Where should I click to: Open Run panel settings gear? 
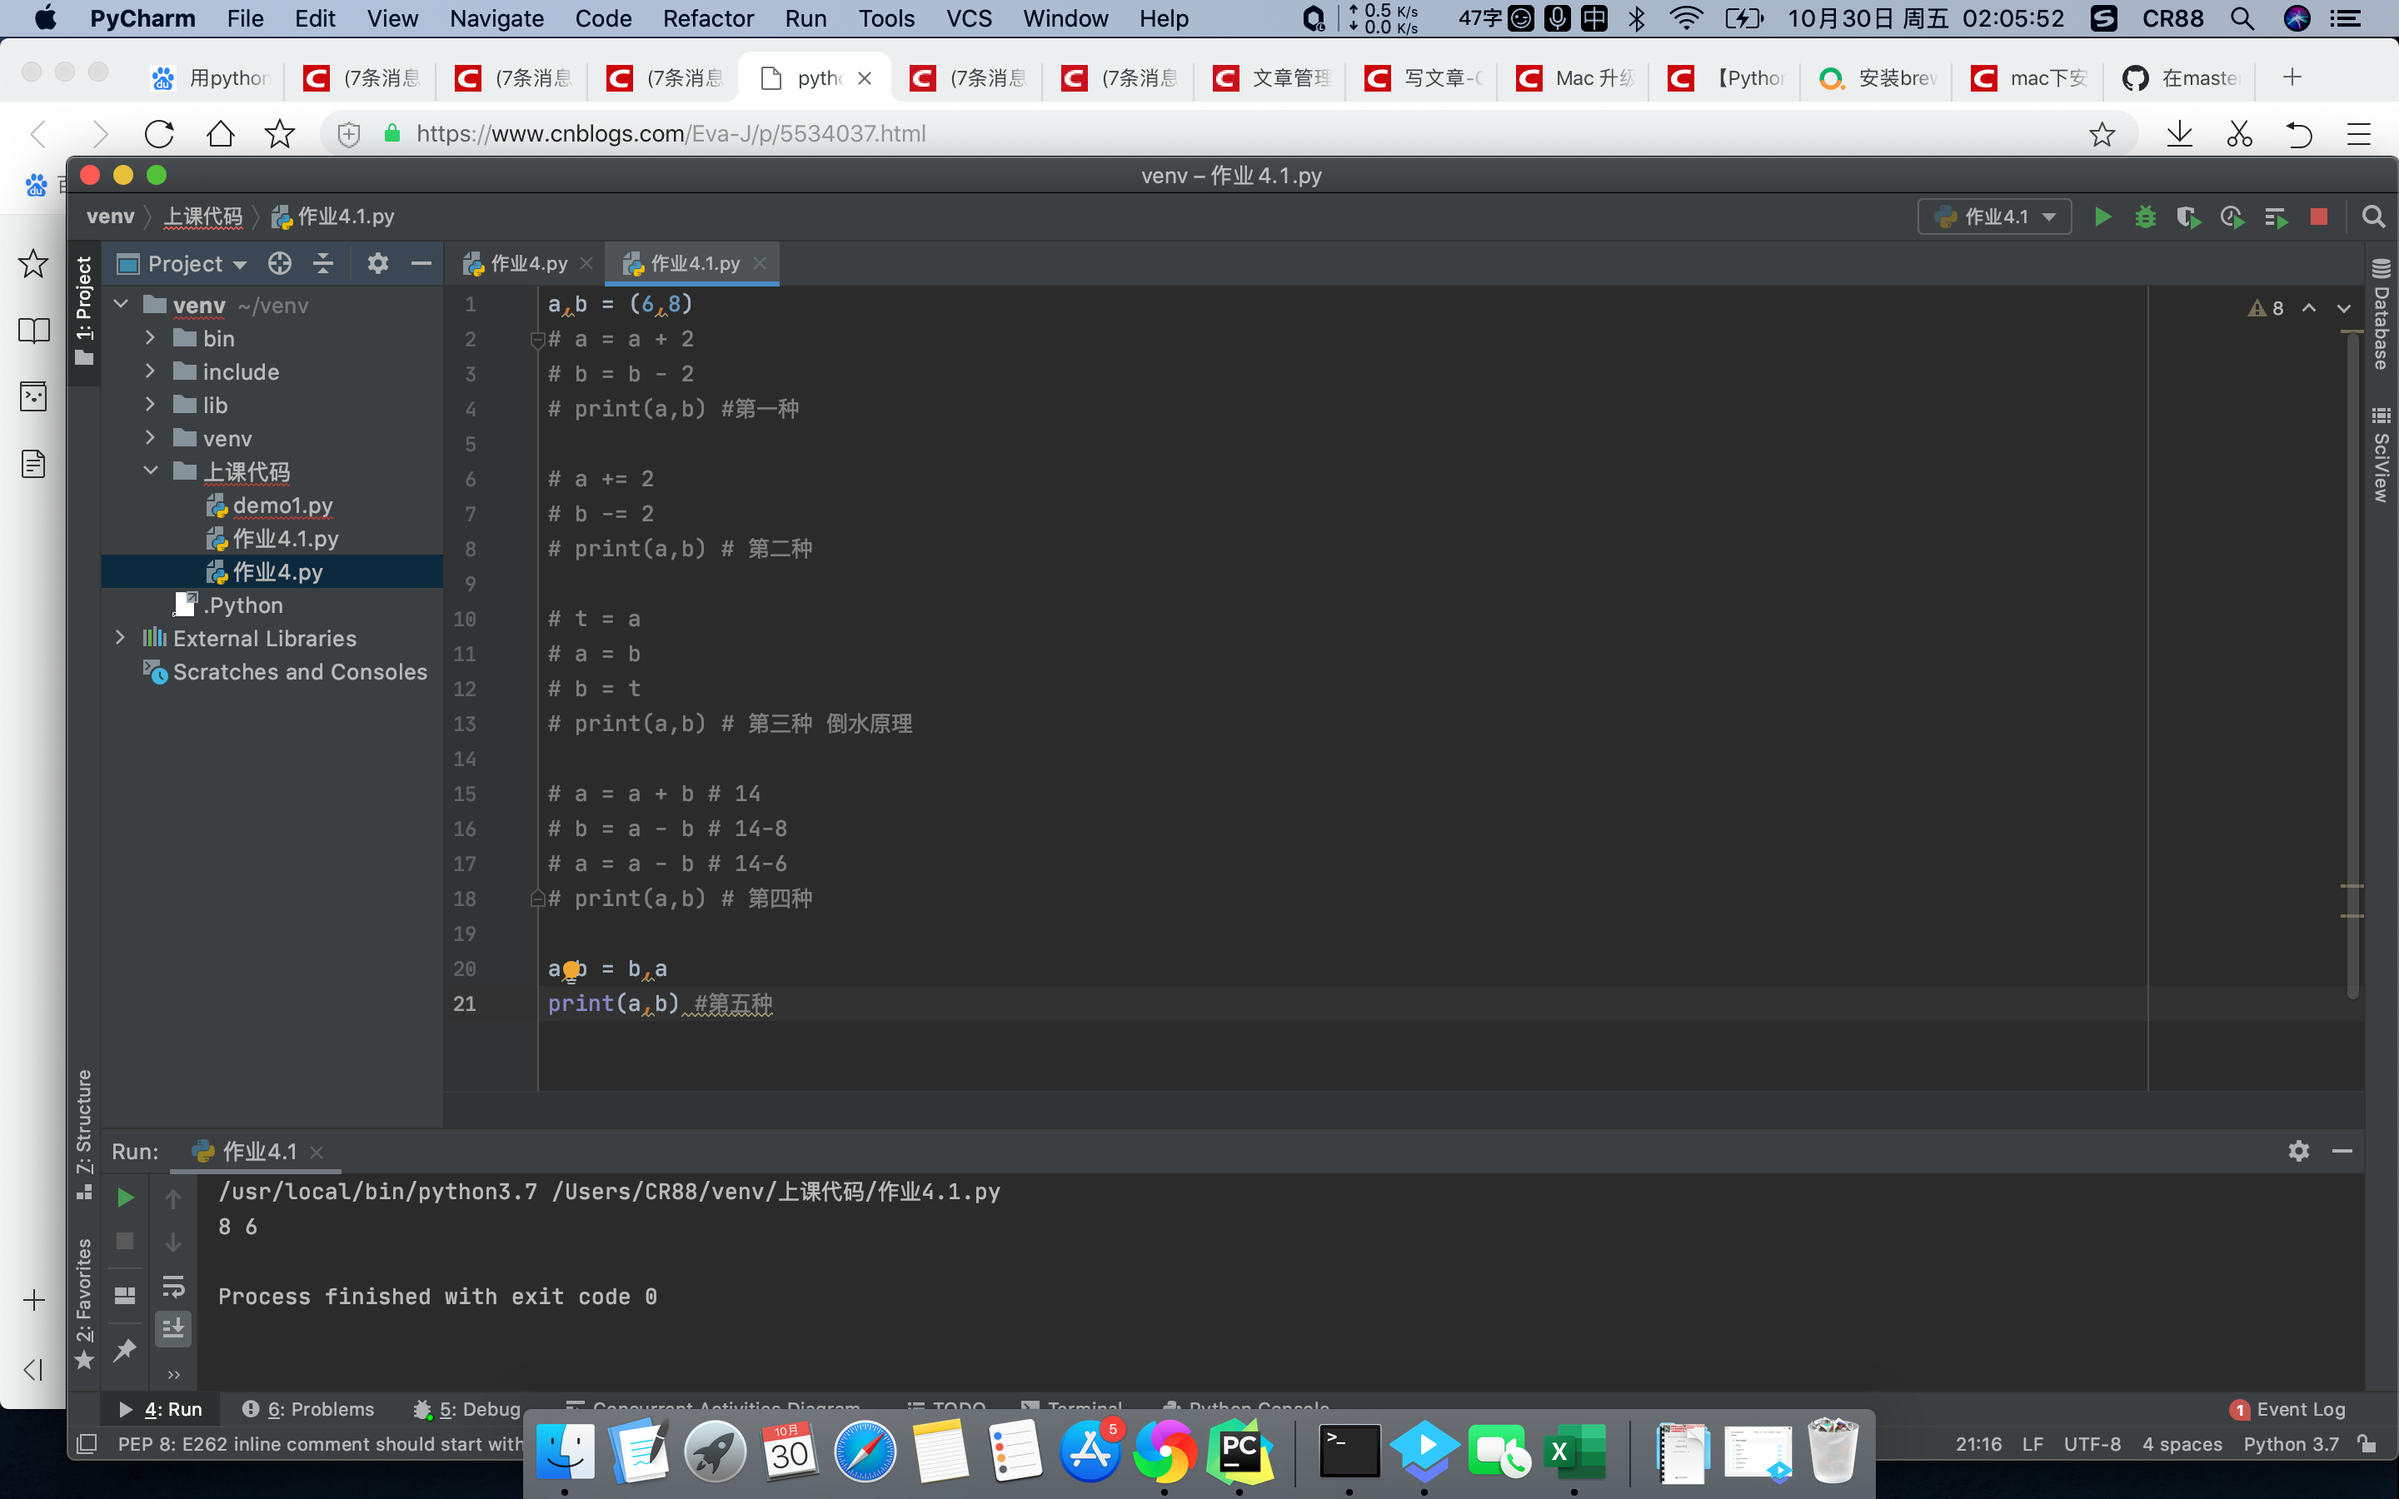click(x=2299, y=1151)
